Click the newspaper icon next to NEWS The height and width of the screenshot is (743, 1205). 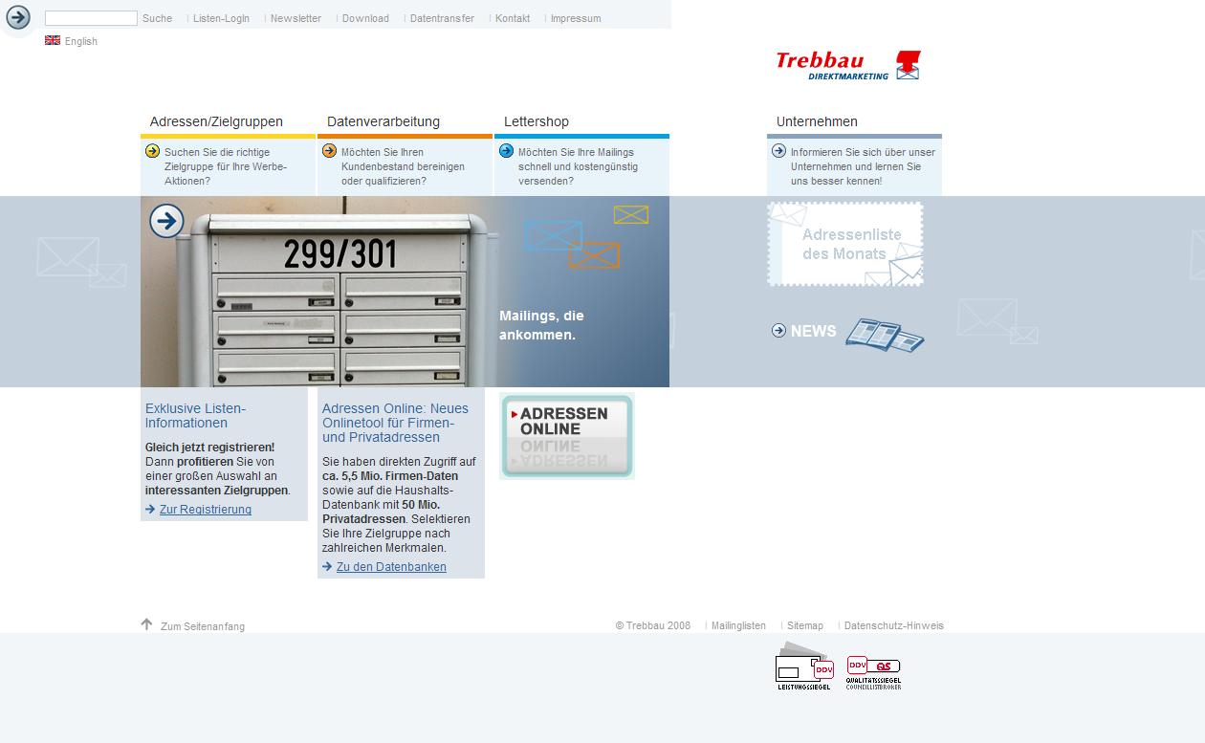pos(885,335)
